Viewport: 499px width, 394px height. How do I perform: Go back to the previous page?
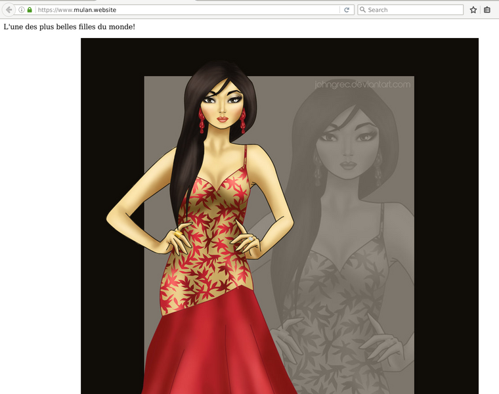coord(9,10)
